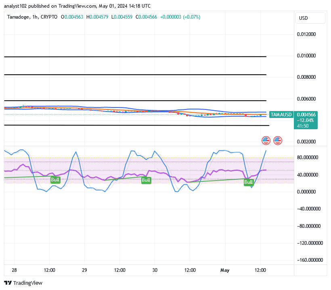The width and height of the screenshot is (331, 290).
Task: Click the 28 date label on time axis
Action: (14, 270)
